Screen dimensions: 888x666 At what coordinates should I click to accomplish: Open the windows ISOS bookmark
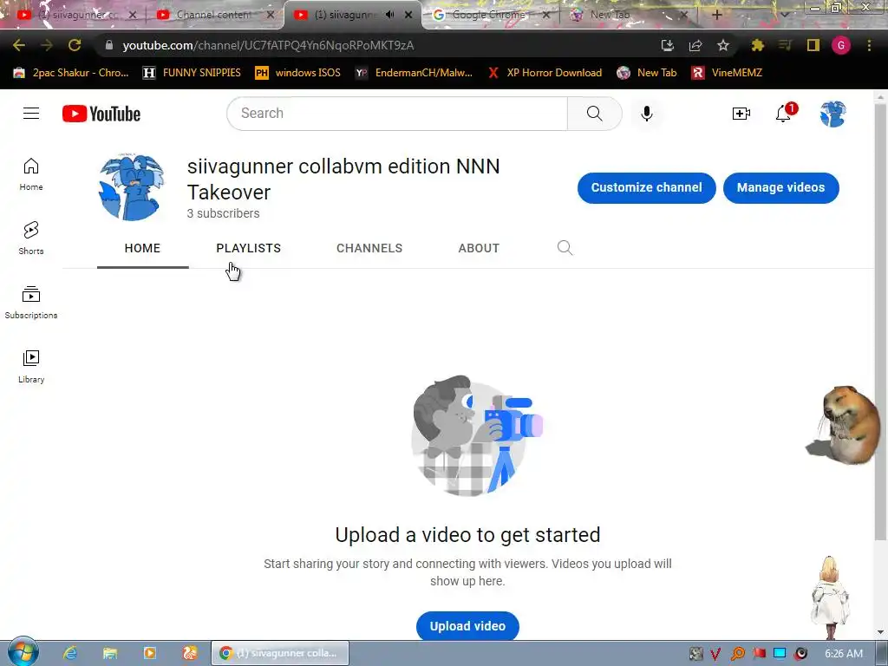point(298,73)
